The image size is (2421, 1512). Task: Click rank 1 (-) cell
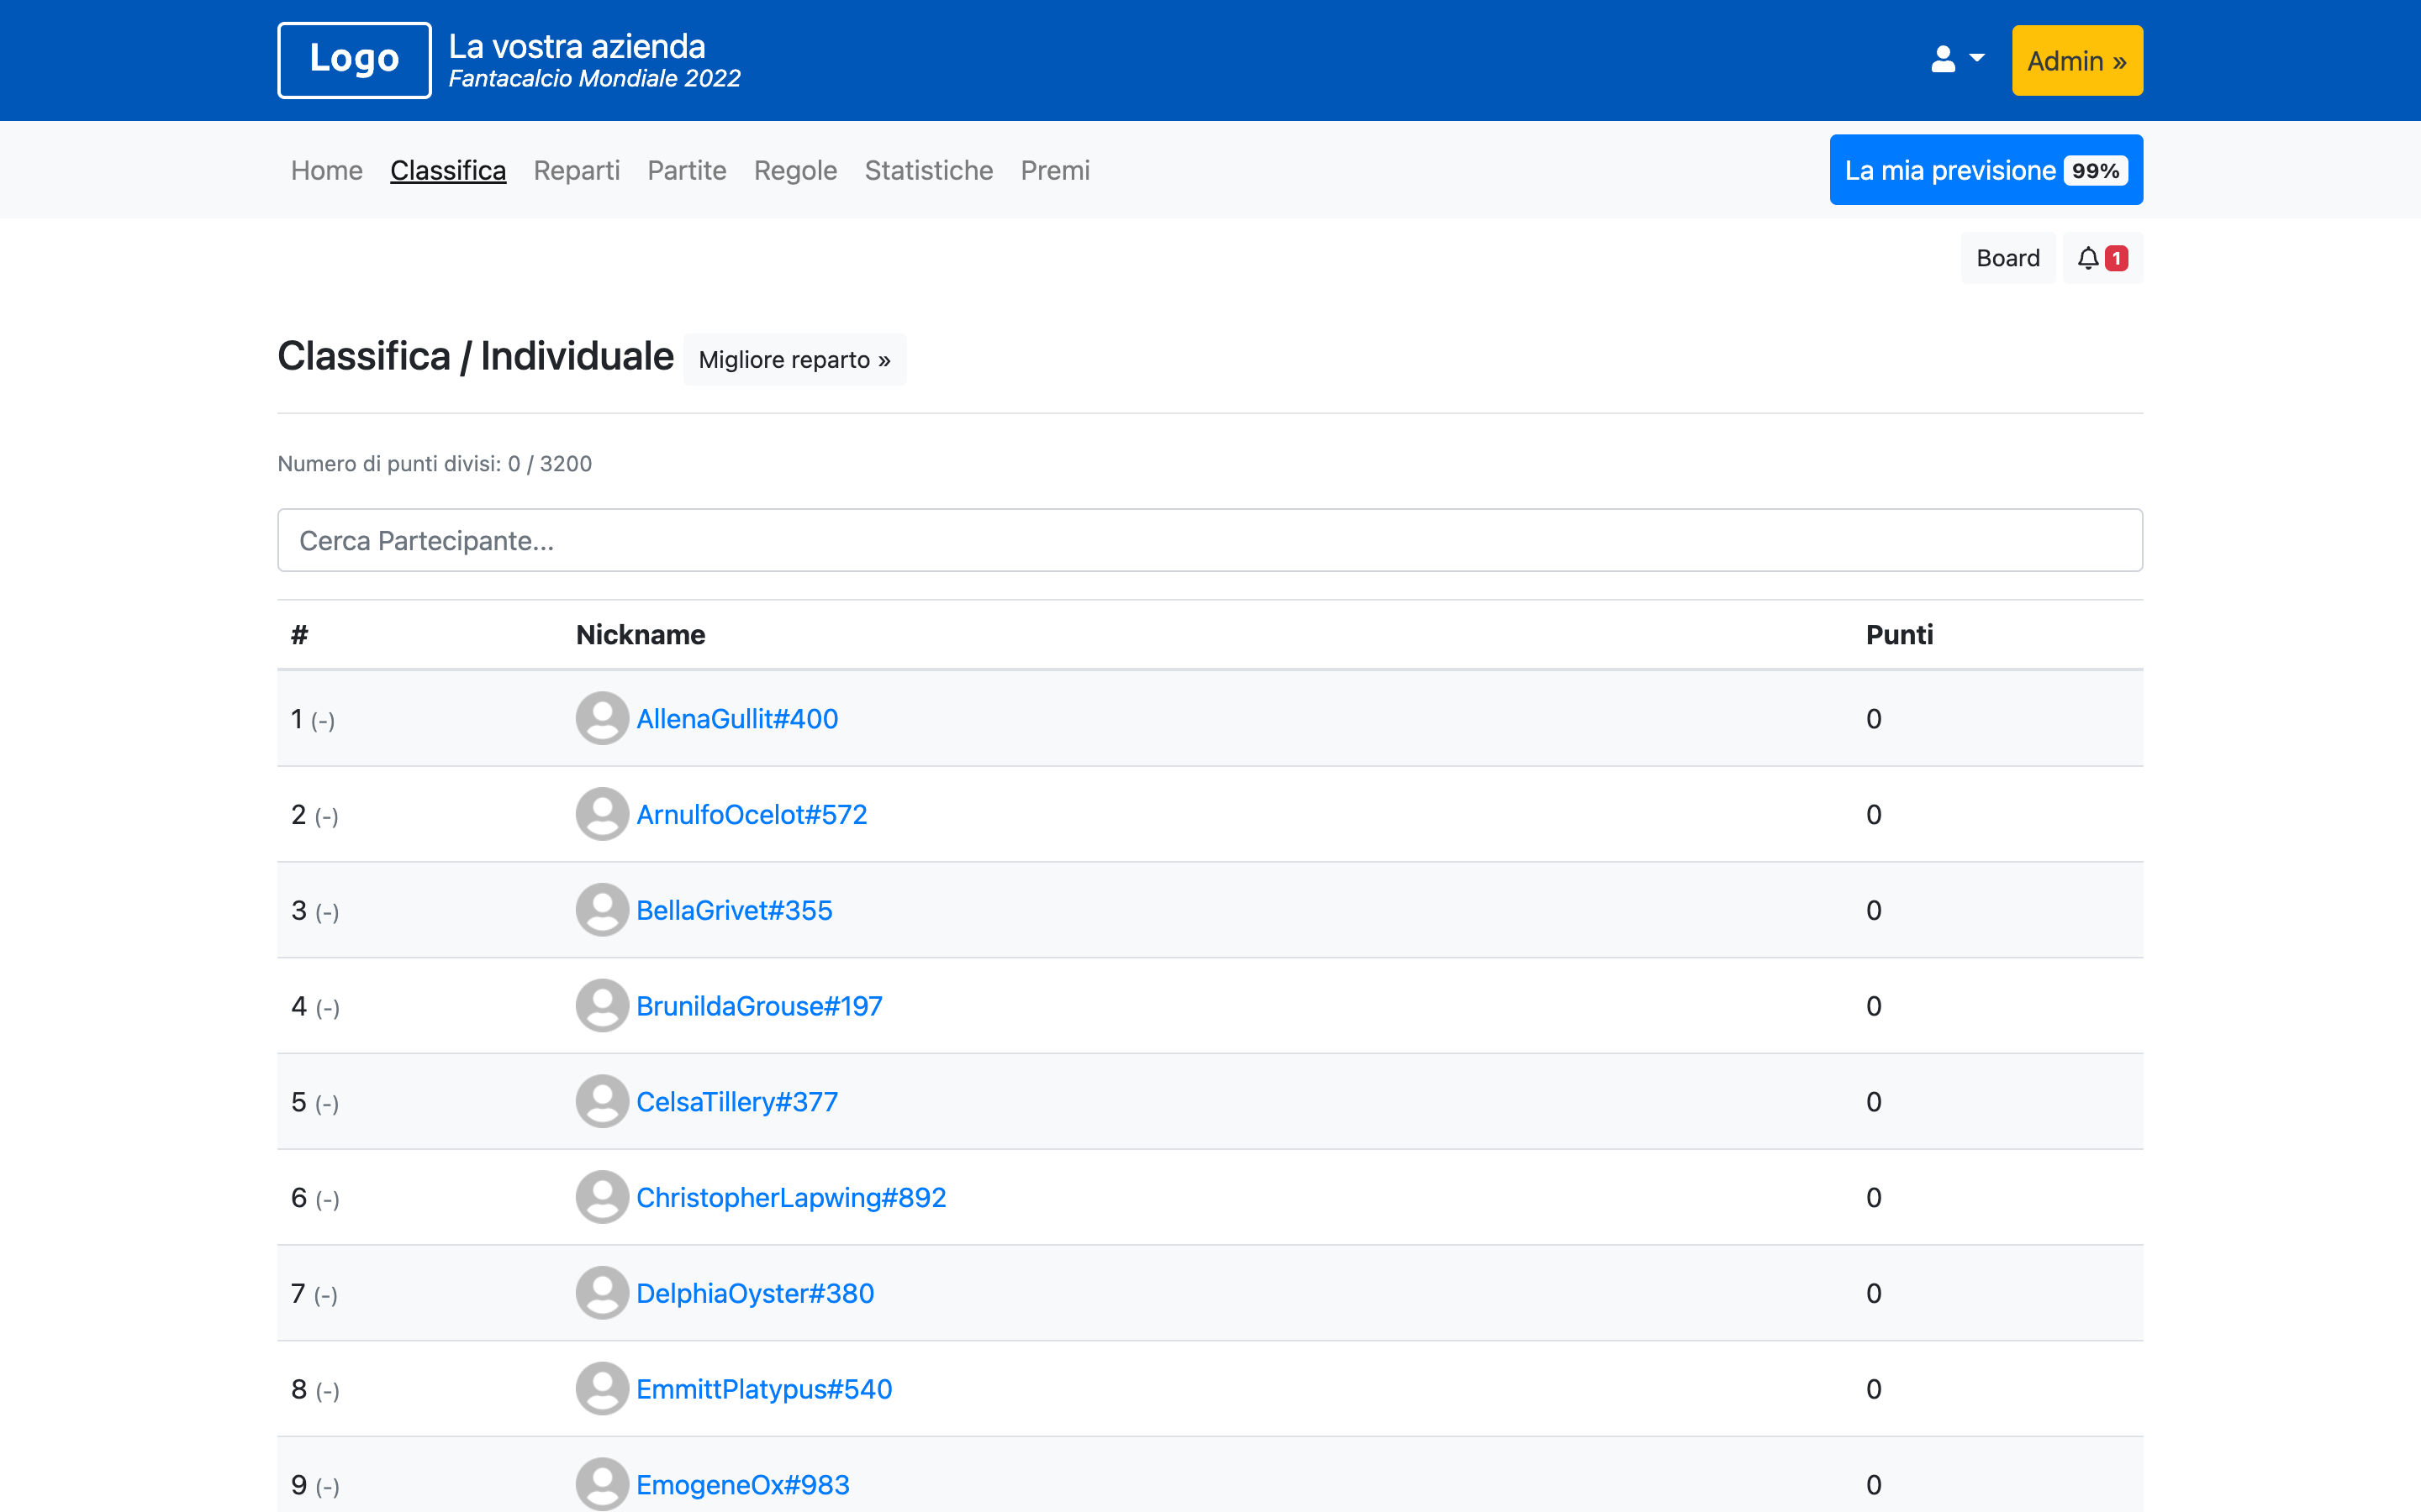click(x=313, y=718)
